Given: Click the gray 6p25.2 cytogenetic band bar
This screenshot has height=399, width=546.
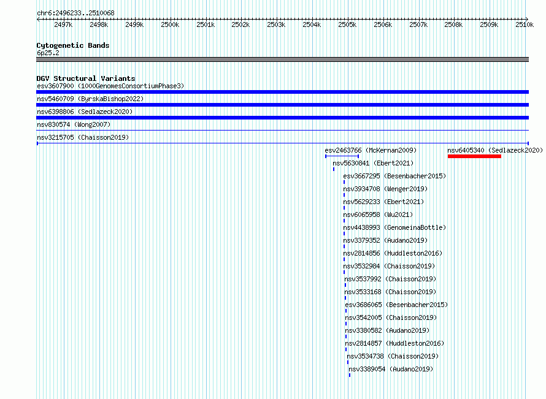Looking at the screenshot, I should pos(282,59).
